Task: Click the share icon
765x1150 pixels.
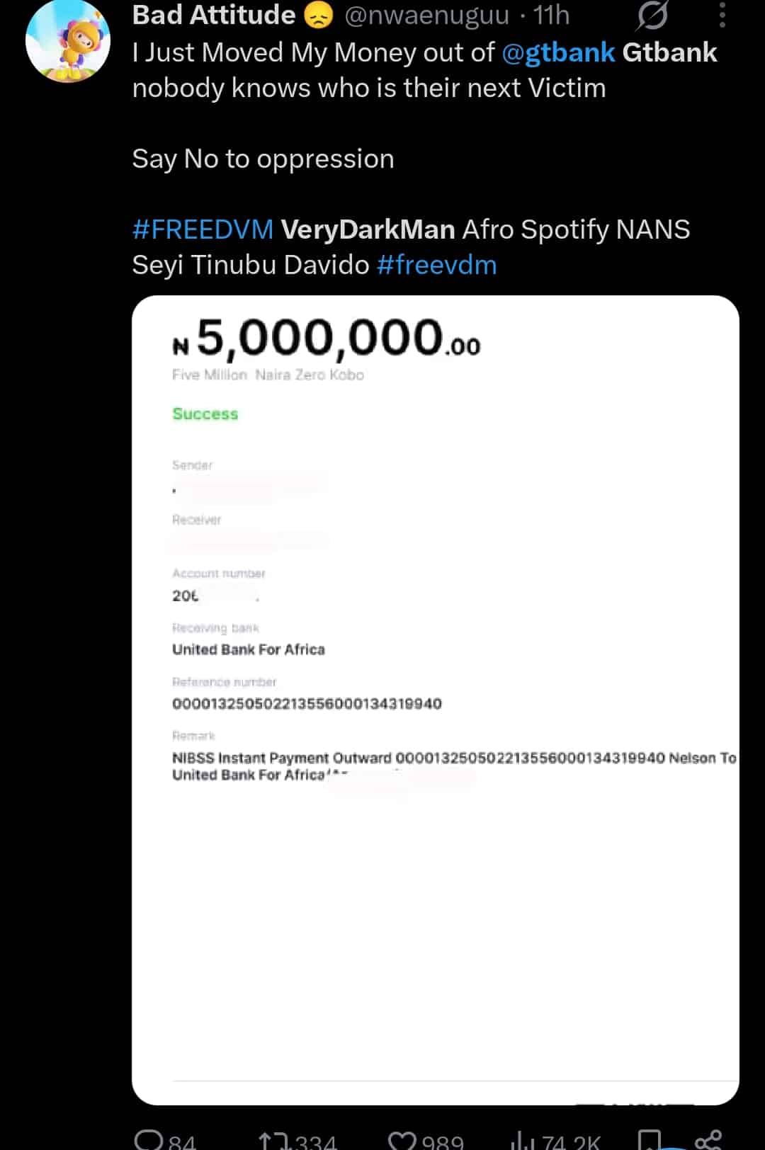Action: pyautogui.click(x=708, y=1139)
